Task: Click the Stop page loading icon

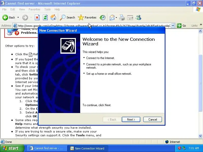Action: pyautogui.click(x=37, y=17)
